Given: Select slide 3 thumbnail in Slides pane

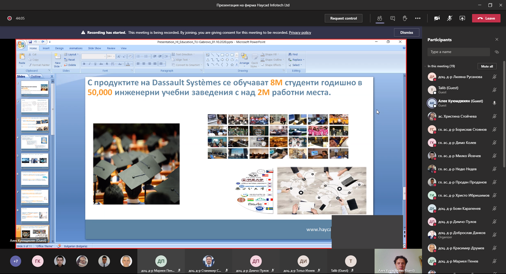Looking at the screenshot, I should [x=35, y=124].
